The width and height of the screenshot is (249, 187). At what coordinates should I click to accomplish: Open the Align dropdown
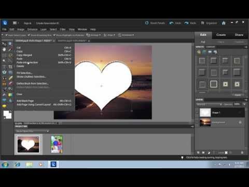(109, 35)
